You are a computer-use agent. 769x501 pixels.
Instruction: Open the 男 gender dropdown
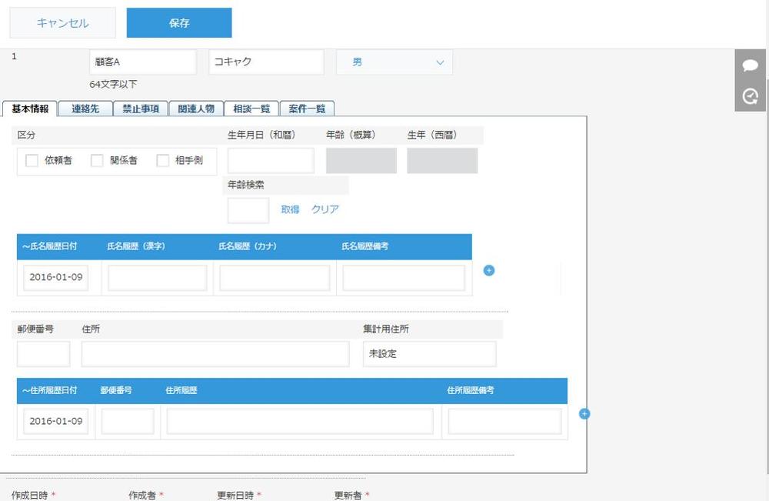[x=394, y=62]
